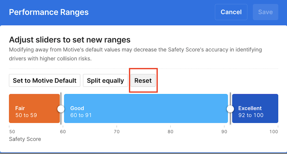Click the 90 tick label on the axis
The height and width of the screenshot is (154, 287).
pos(224,132)
